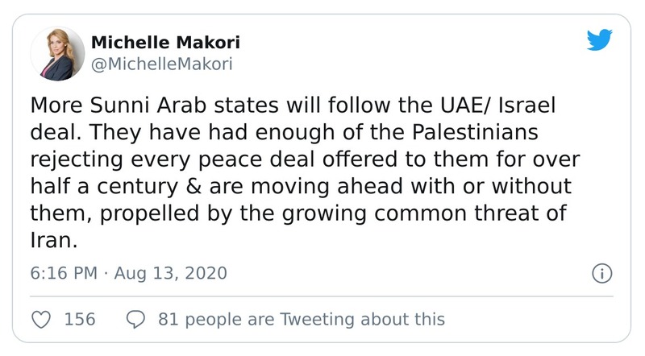Viewport: 645px width, 356px height.
Task: Open the tweet info circle icon
Action: point(601,273)
